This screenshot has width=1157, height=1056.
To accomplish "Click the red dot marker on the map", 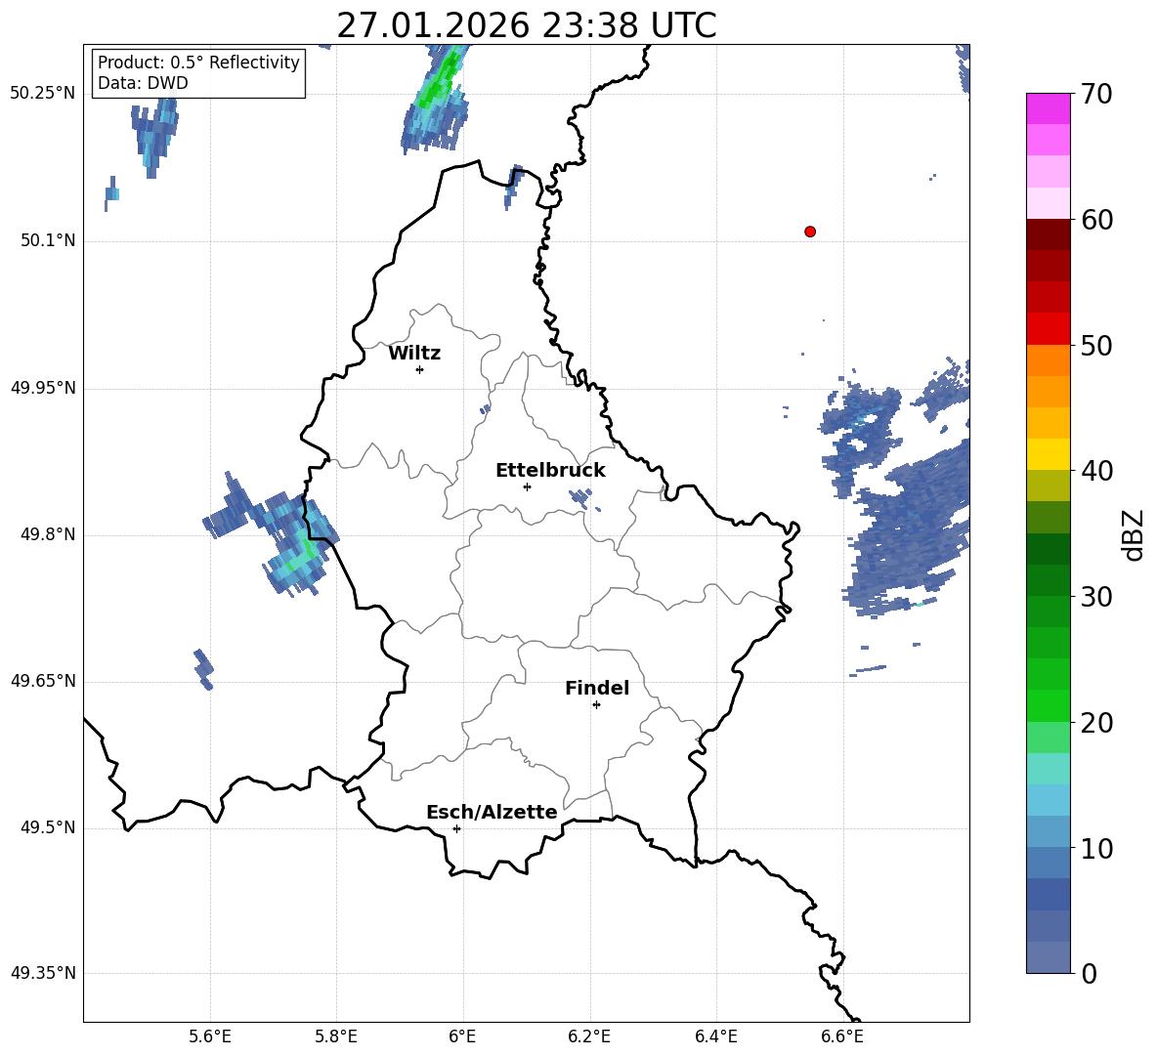I will (810, 232).
